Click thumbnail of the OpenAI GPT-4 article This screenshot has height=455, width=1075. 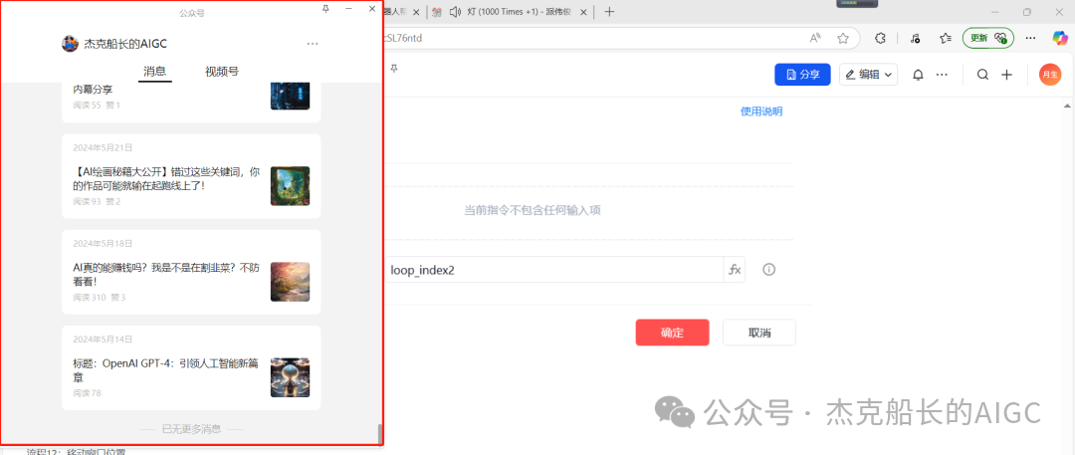[290, 377]
